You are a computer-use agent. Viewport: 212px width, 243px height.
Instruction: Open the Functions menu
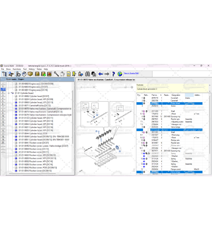17,69
